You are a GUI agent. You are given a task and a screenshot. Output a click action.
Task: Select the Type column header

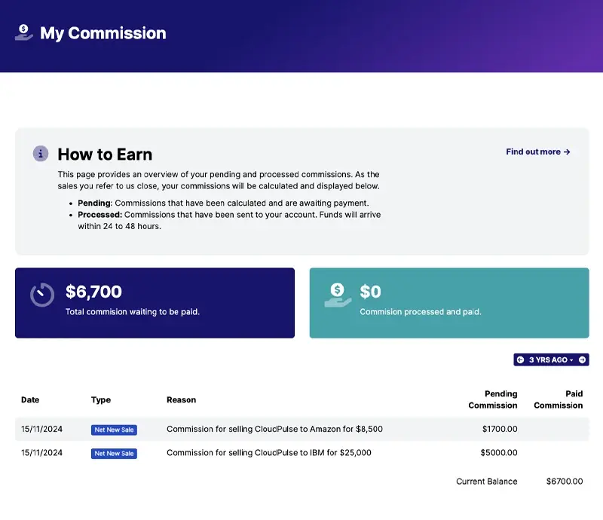click(101, 400)
